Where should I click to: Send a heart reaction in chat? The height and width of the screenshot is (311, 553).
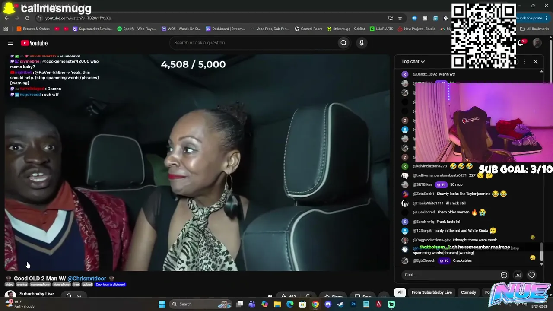tap(531, 275)
